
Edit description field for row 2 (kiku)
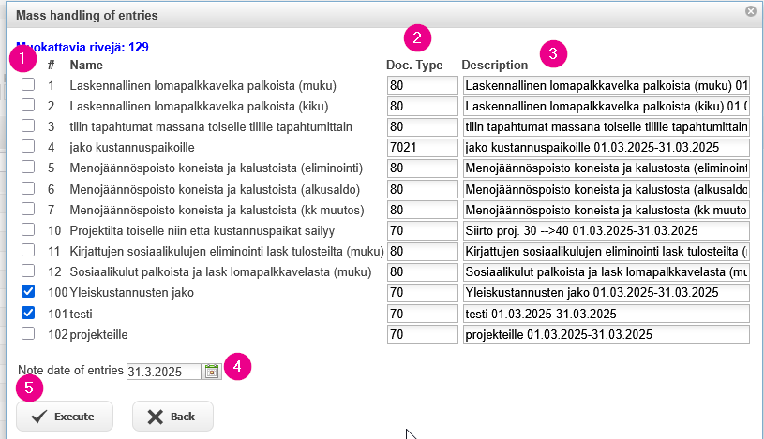(607, 106)
